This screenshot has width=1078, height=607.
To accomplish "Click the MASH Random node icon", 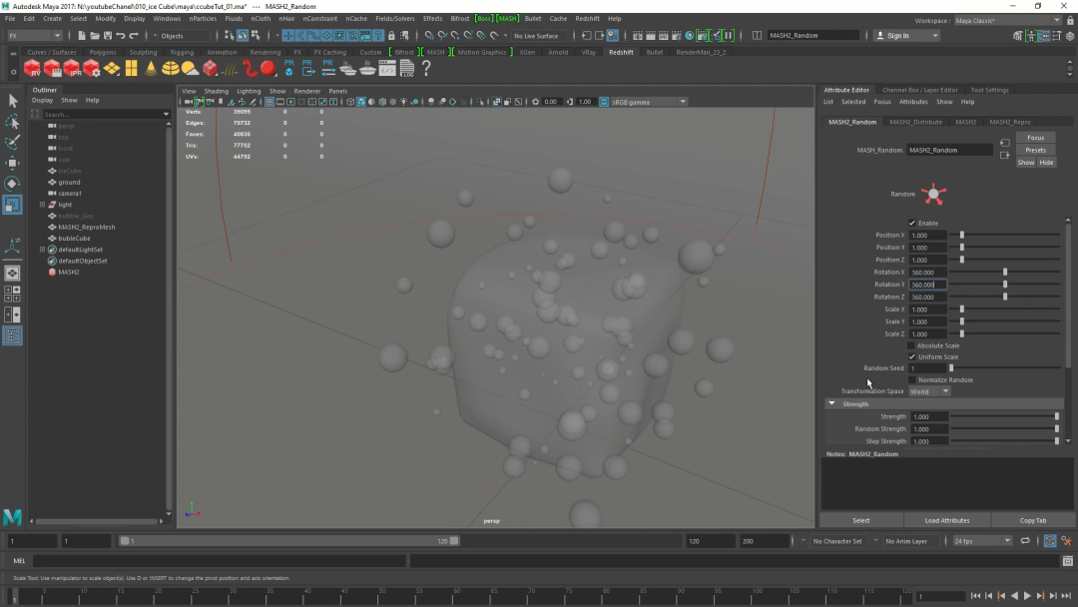I will click(934, 195).
